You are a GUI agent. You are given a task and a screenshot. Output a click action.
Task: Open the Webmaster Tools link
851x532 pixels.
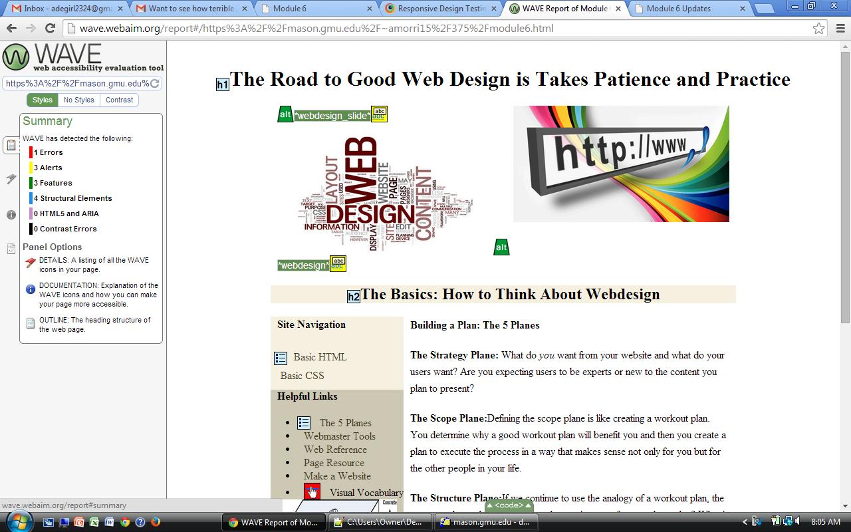pos(340,436)
